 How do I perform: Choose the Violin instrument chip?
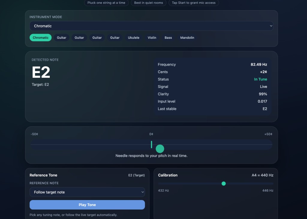[x=152, y=38]
